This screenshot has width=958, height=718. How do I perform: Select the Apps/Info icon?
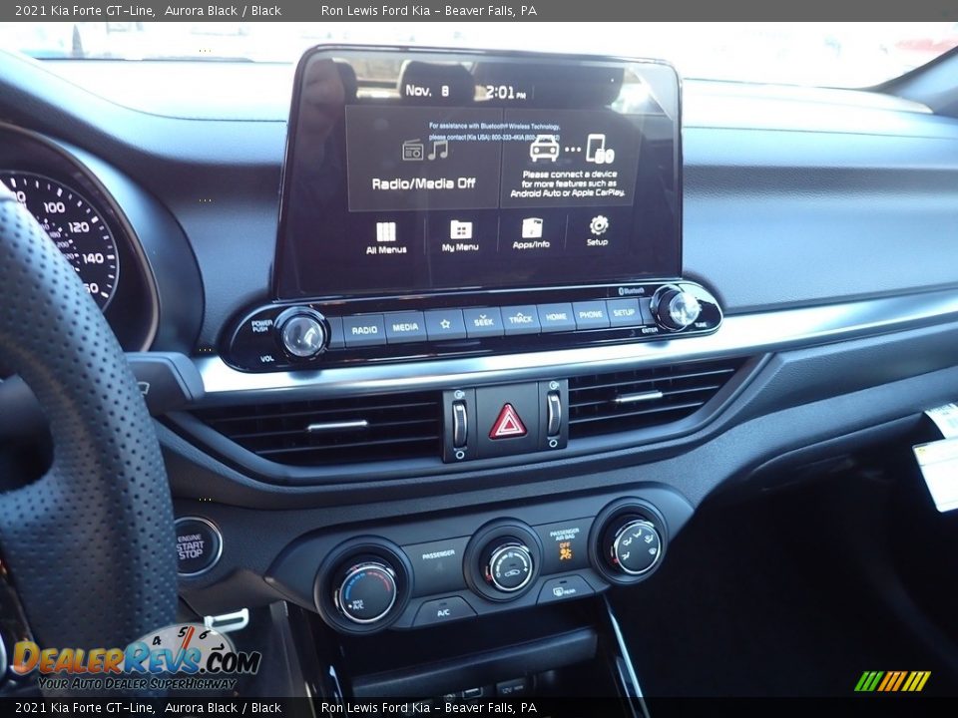coord(533,226)
